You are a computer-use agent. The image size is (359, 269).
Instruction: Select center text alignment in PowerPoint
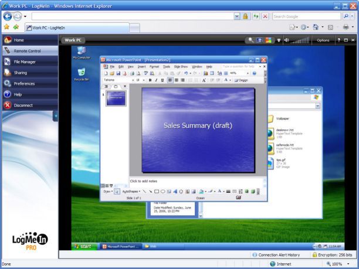coord(177,80)
